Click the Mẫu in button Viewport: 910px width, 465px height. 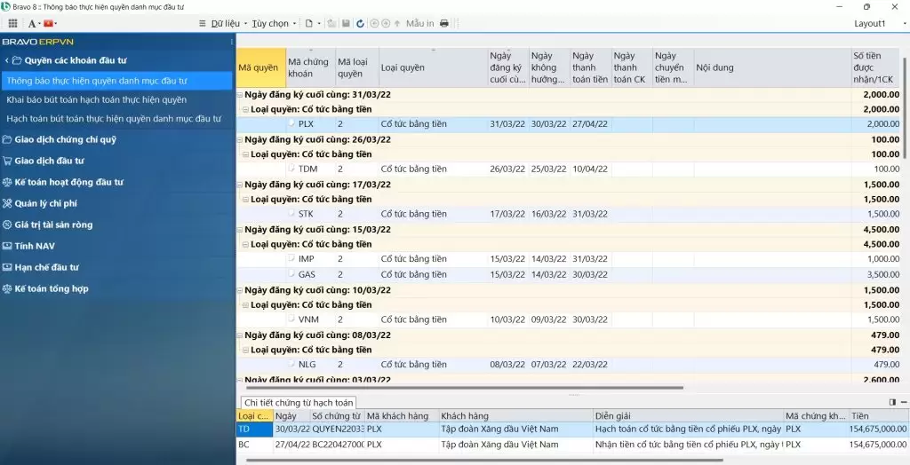[x=419, y=23]
